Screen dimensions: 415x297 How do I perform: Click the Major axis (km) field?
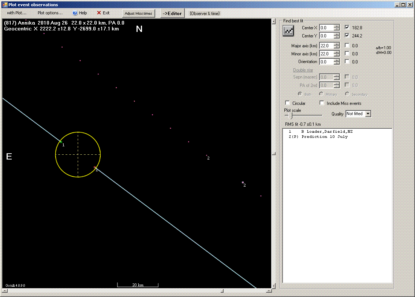point(326,45)
